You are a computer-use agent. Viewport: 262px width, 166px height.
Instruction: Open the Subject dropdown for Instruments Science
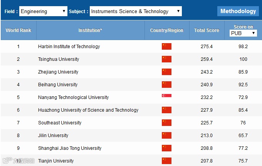coord(136,12)
